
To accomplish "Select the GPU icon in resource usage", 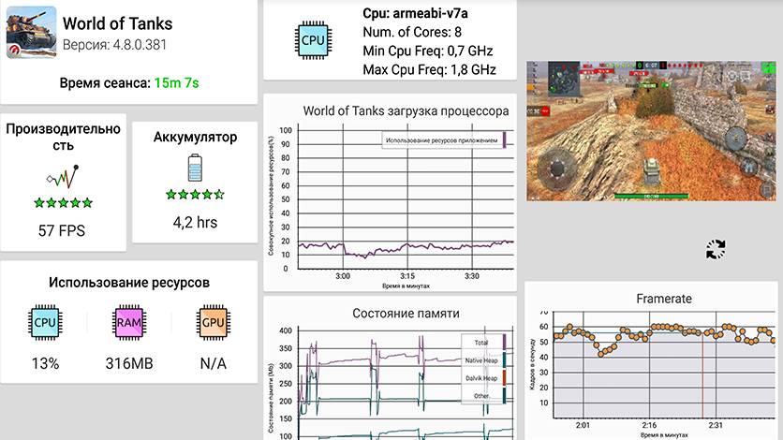I will (x=212, y=323).
